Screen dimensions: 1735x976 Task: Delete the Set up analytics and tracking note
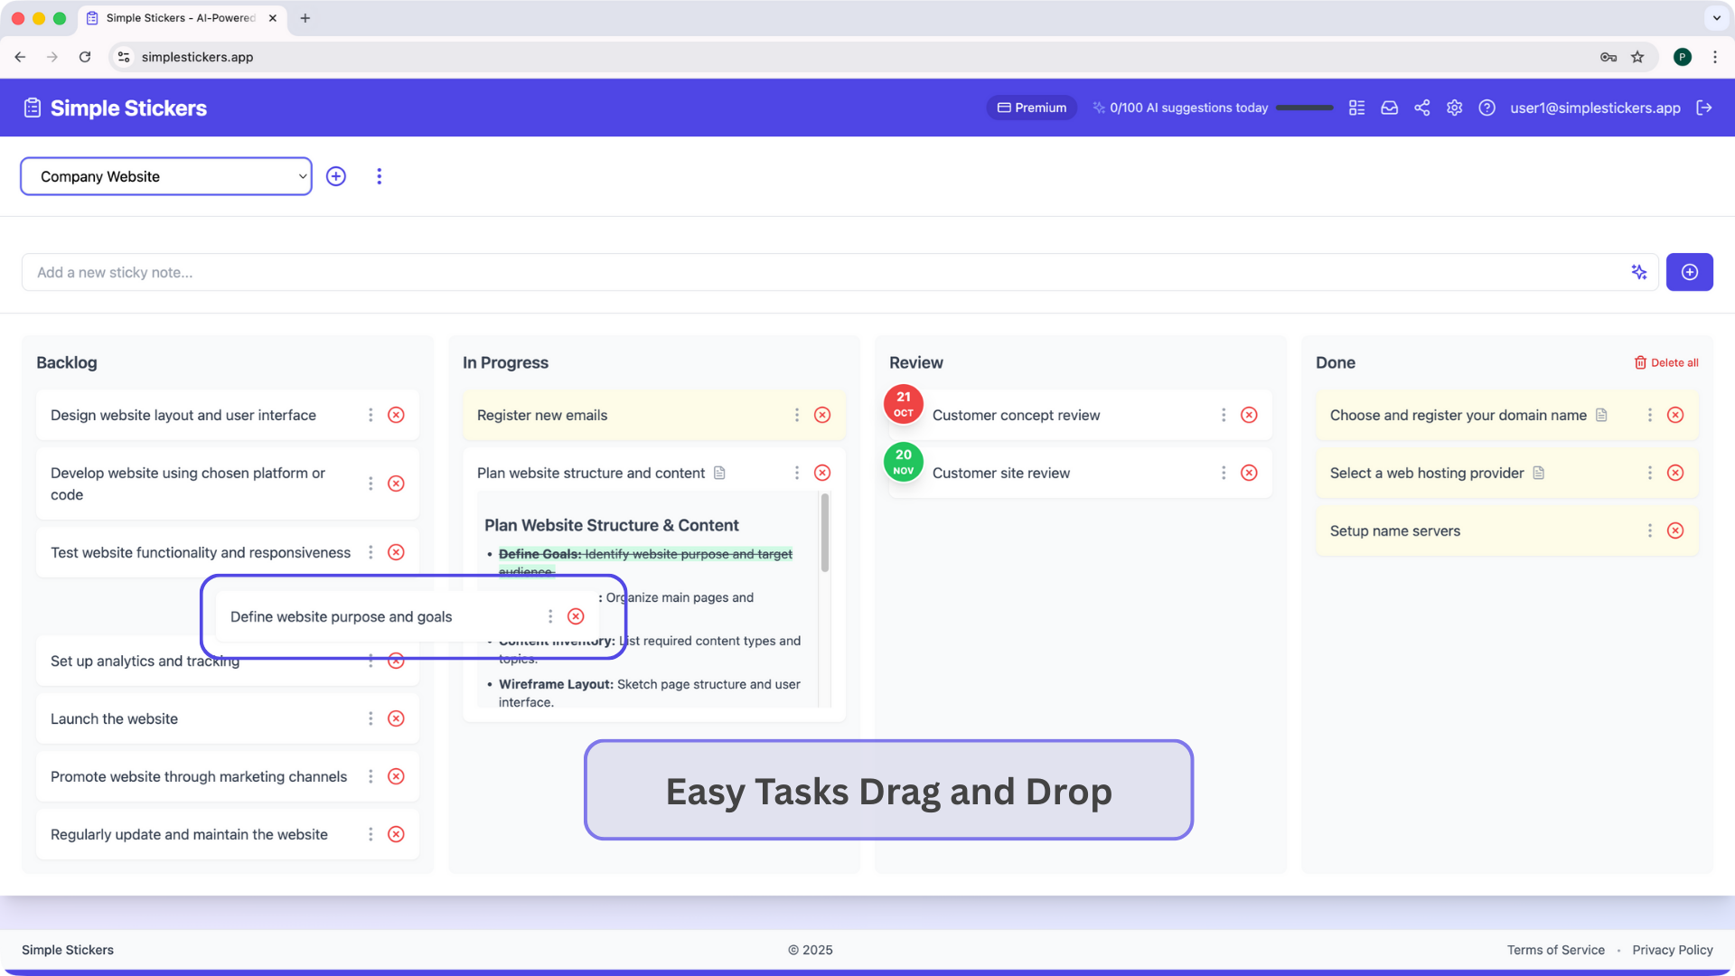click(395, 661)
